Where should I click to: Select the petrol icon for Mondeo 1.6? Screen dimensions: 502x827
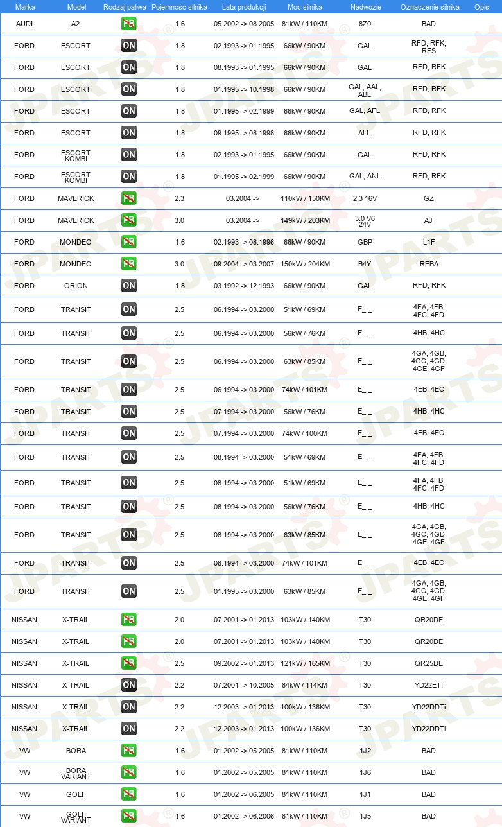coord(129,242)
